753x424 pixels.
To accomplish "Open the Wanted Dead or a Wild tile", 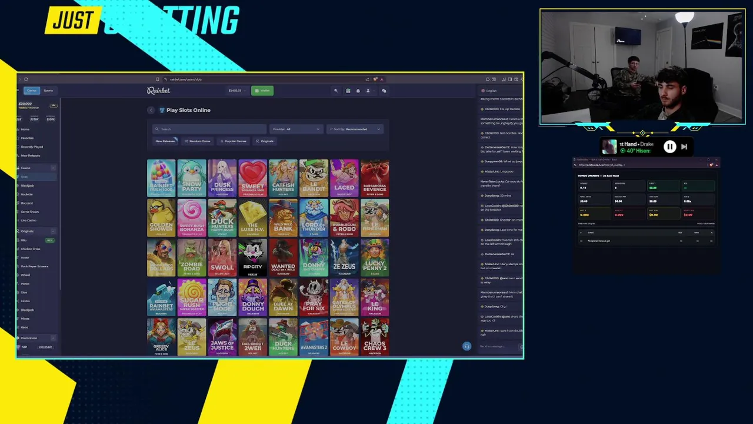I will tap(284, 258).
